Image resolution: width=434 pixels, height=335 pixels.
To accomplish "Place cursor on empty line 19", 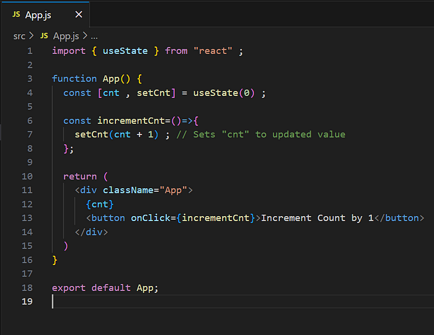I will point(243,302).
